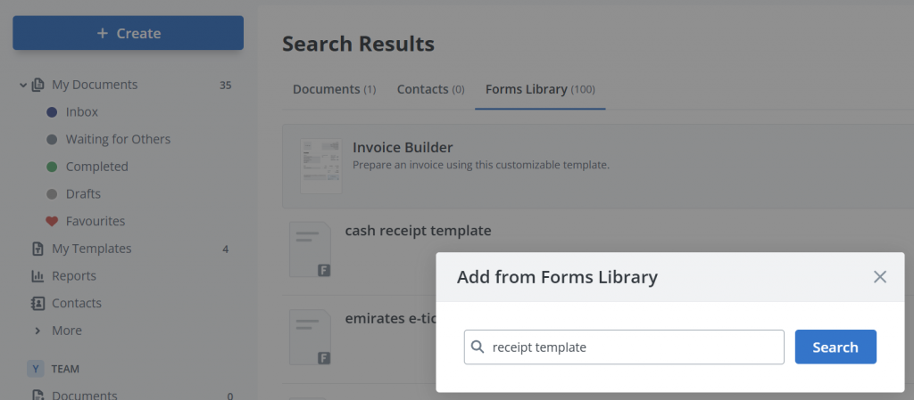Open My Templates section

click(92, 249)
